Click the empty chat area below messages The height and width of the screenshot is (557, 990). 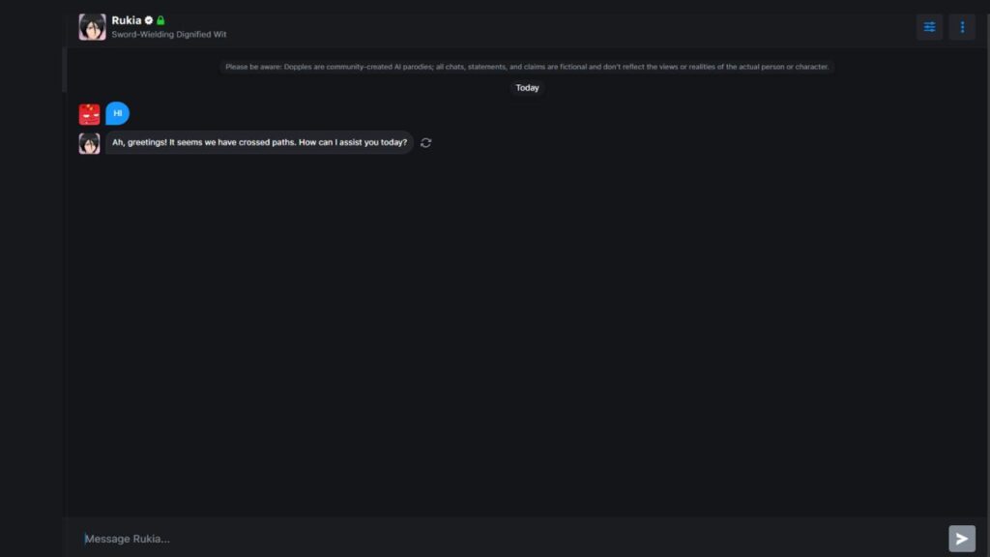click(x=527, y=335)
